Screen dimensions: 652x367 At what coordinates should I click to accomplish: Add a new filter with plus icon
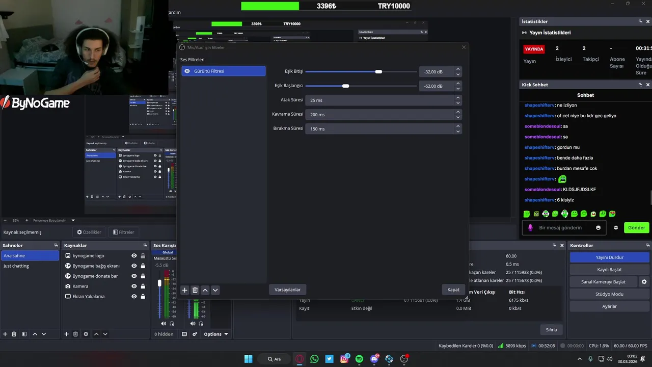click(185, 290)
